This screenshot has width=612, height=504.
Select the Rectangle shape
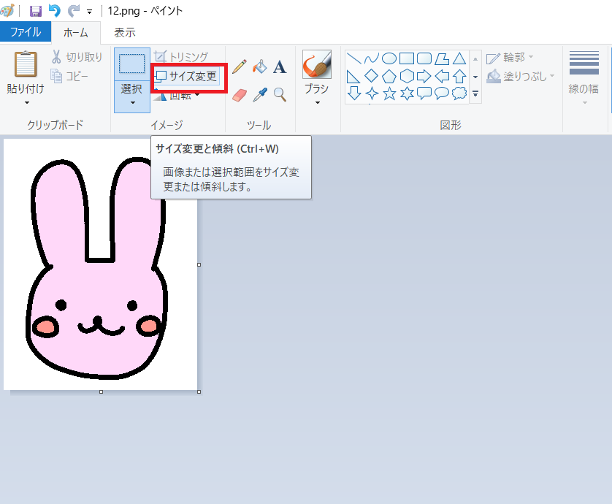click(407, 58)
